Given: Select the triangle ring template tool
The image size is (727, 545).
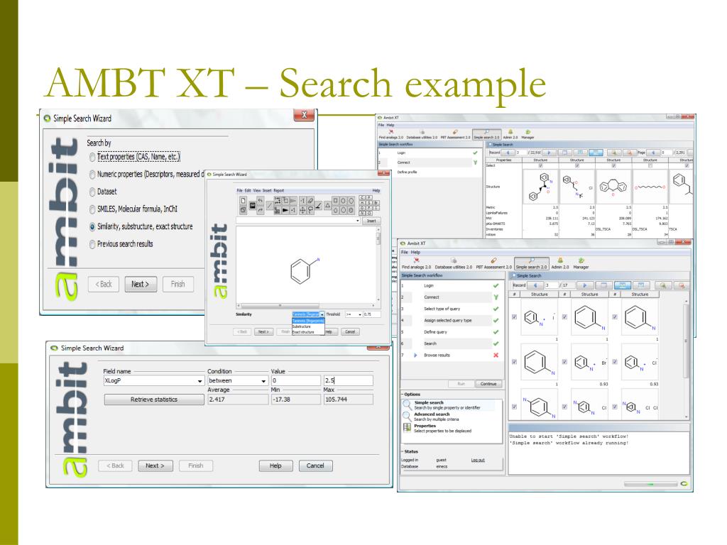Looking at the screenshot, I should tap(327, 206).
